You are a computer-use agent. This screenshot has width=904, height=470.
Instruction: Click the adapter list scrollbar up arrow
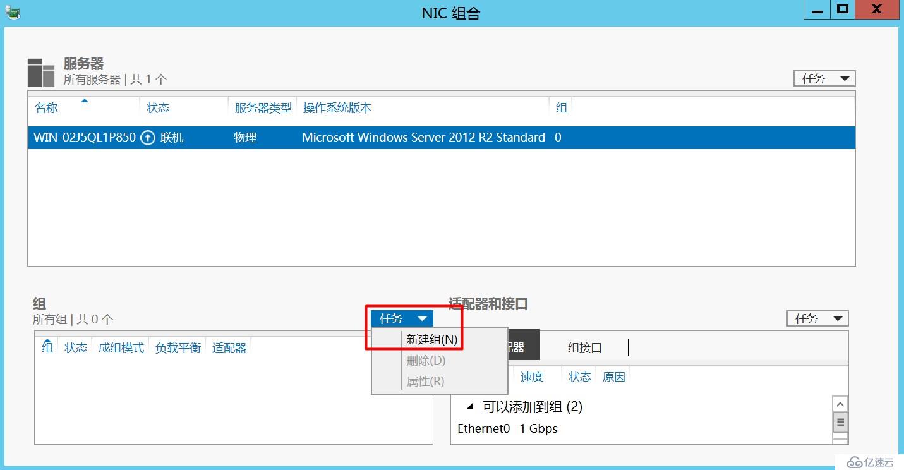(x=840, y=404)
